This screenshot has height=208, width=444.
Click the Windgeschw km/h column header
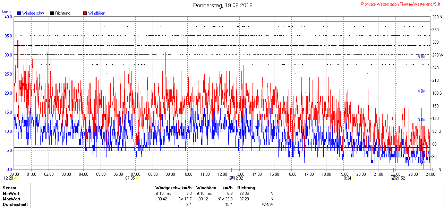(x=173, y=188)
